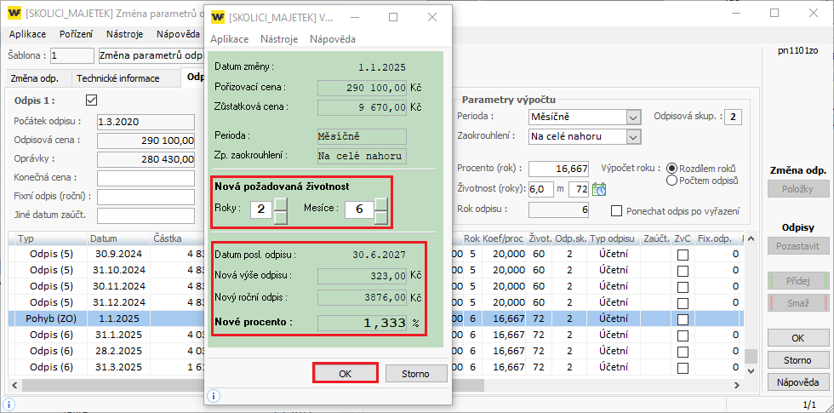
Task: Decrease Mesíce value with the down spinner
Action: click(x=381, y=217)
